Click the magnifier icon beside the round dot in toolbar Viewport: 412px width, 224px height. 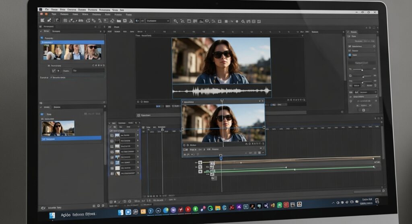click(x=243, y=22)
